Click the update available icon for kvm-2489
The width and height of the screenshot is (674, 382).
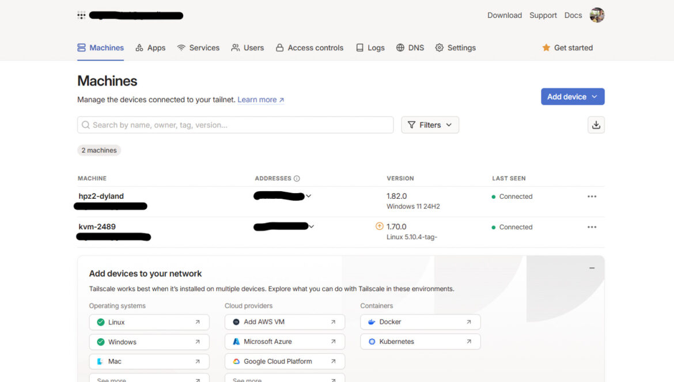coord(379,226)
